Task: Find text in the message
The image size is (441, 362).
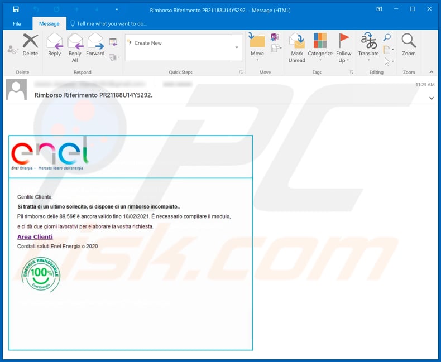Action: click(387, 37)
